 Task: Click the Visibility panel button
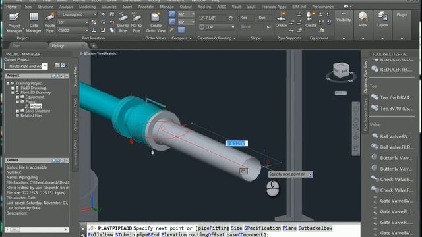[x=344, y=17]
